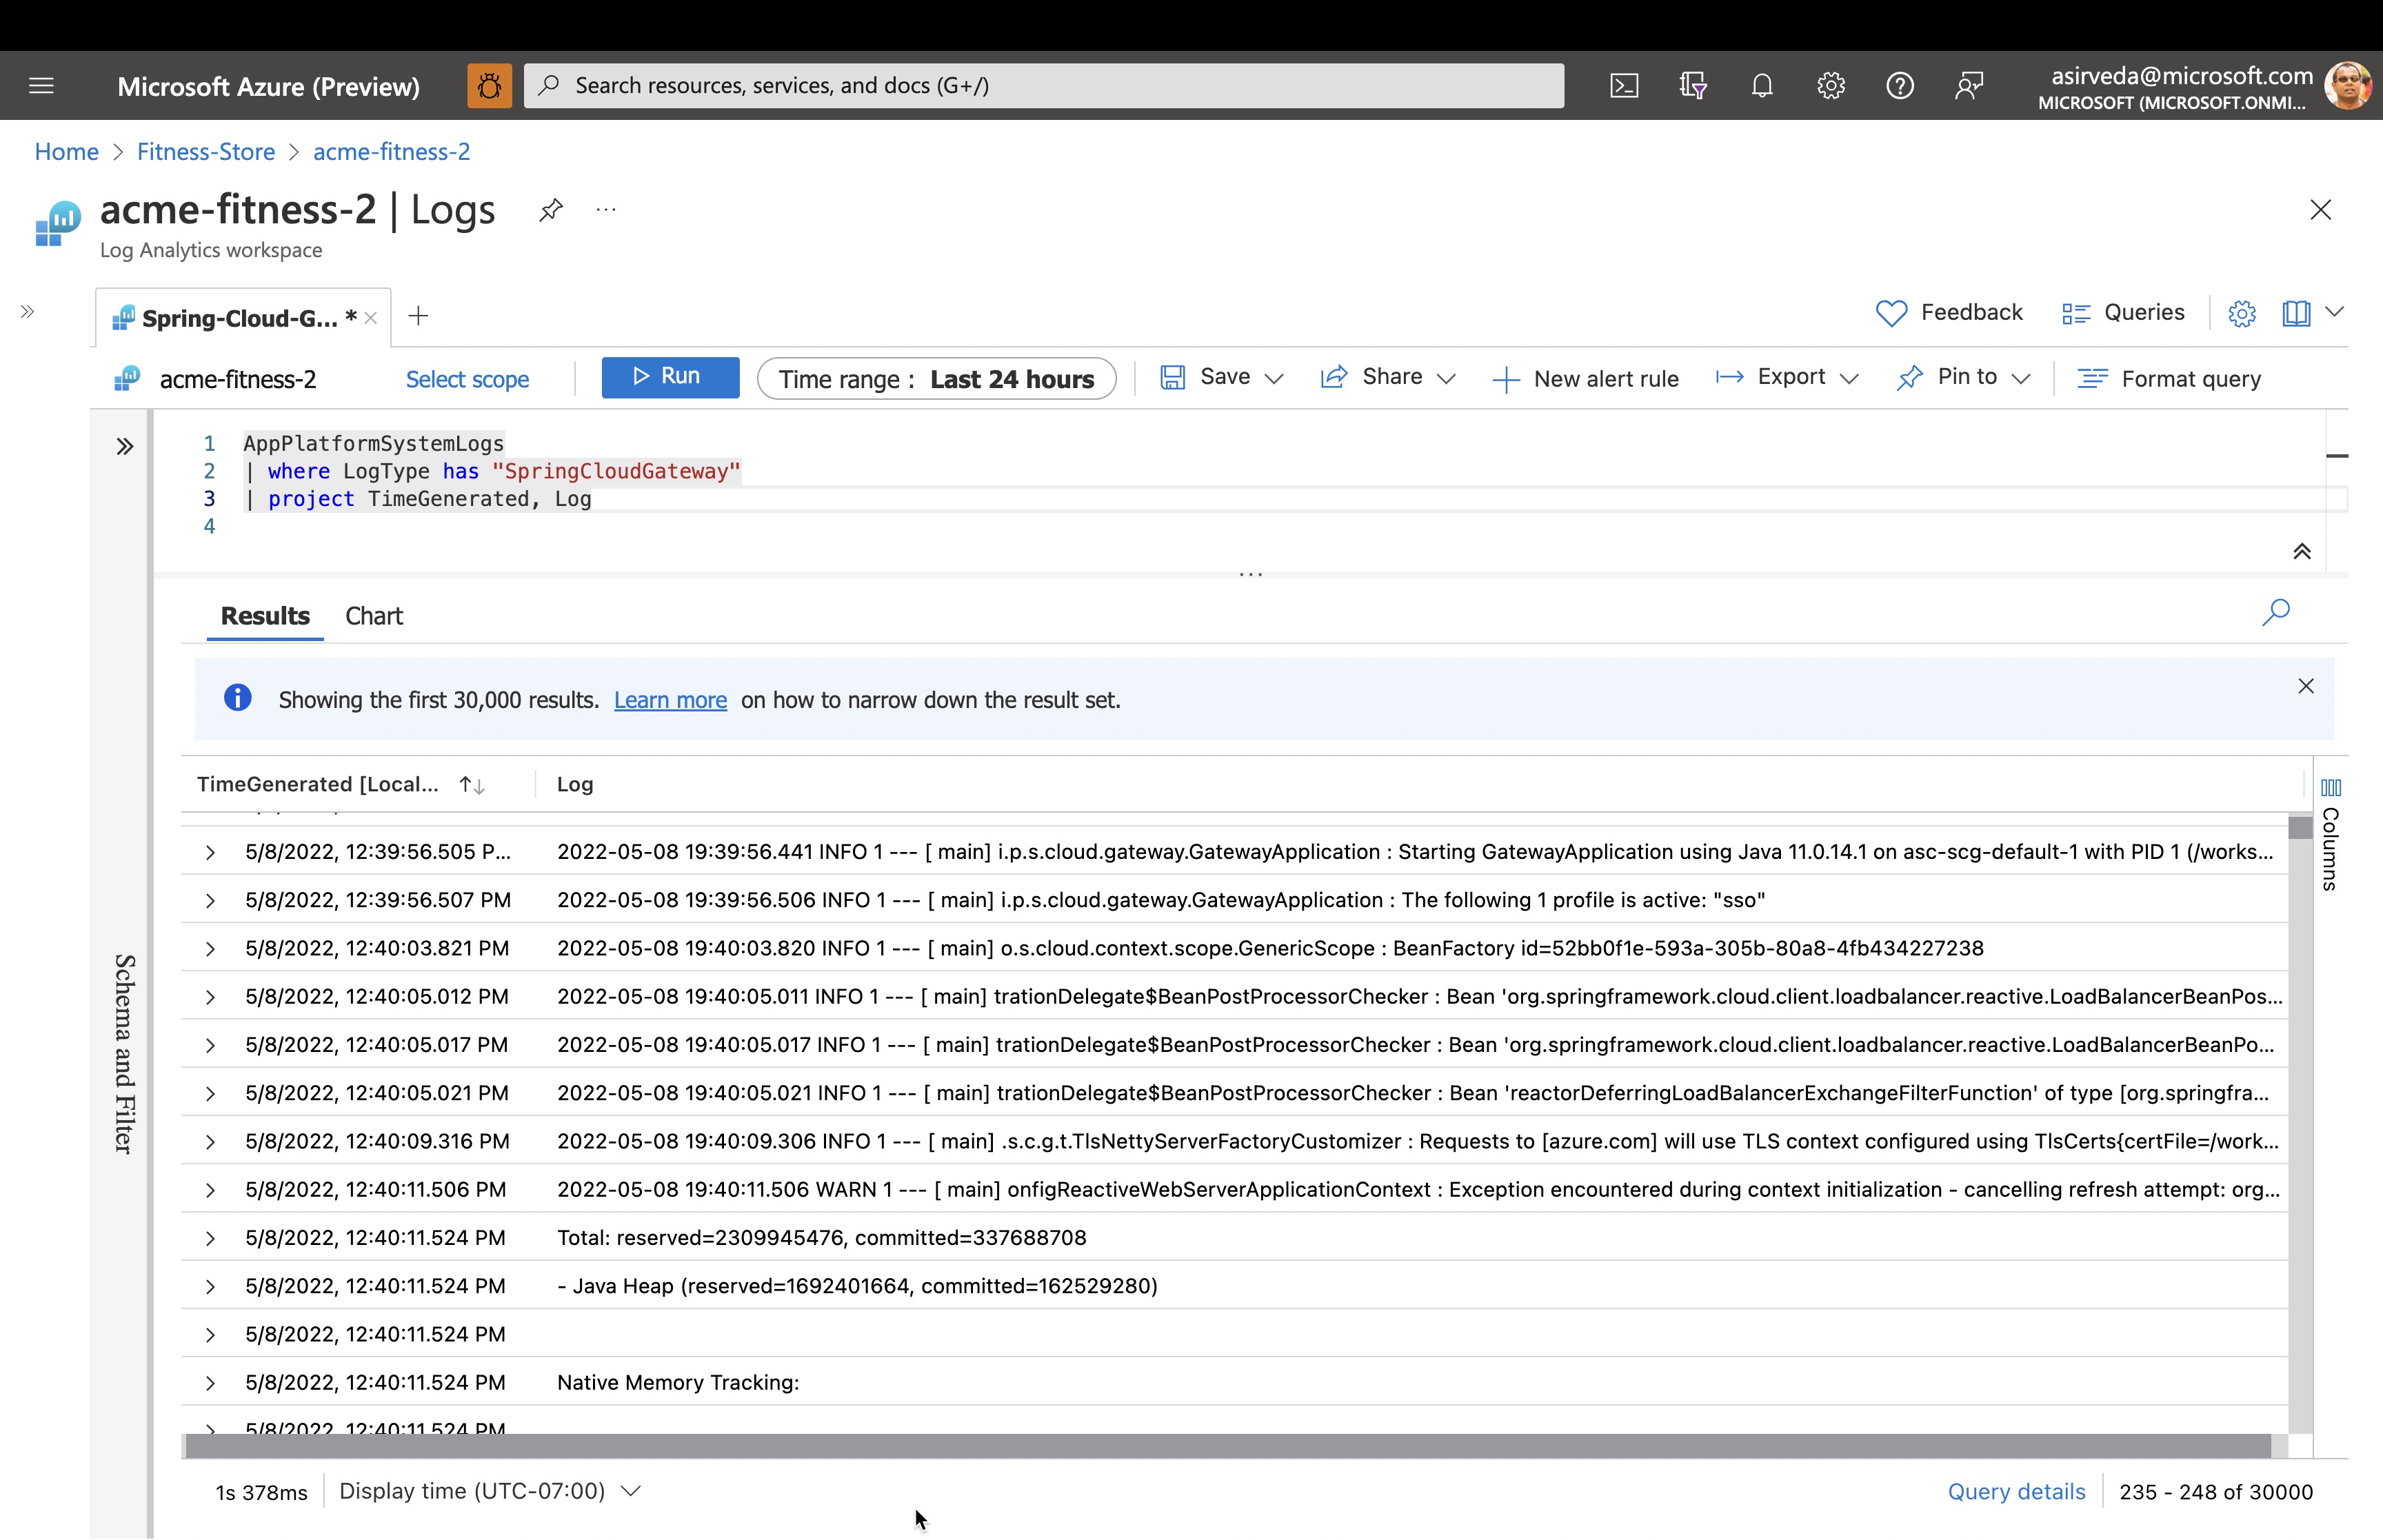2383x1540 pixels.
Task: Search results using magnifier icon
Action: click(2275, 612)
